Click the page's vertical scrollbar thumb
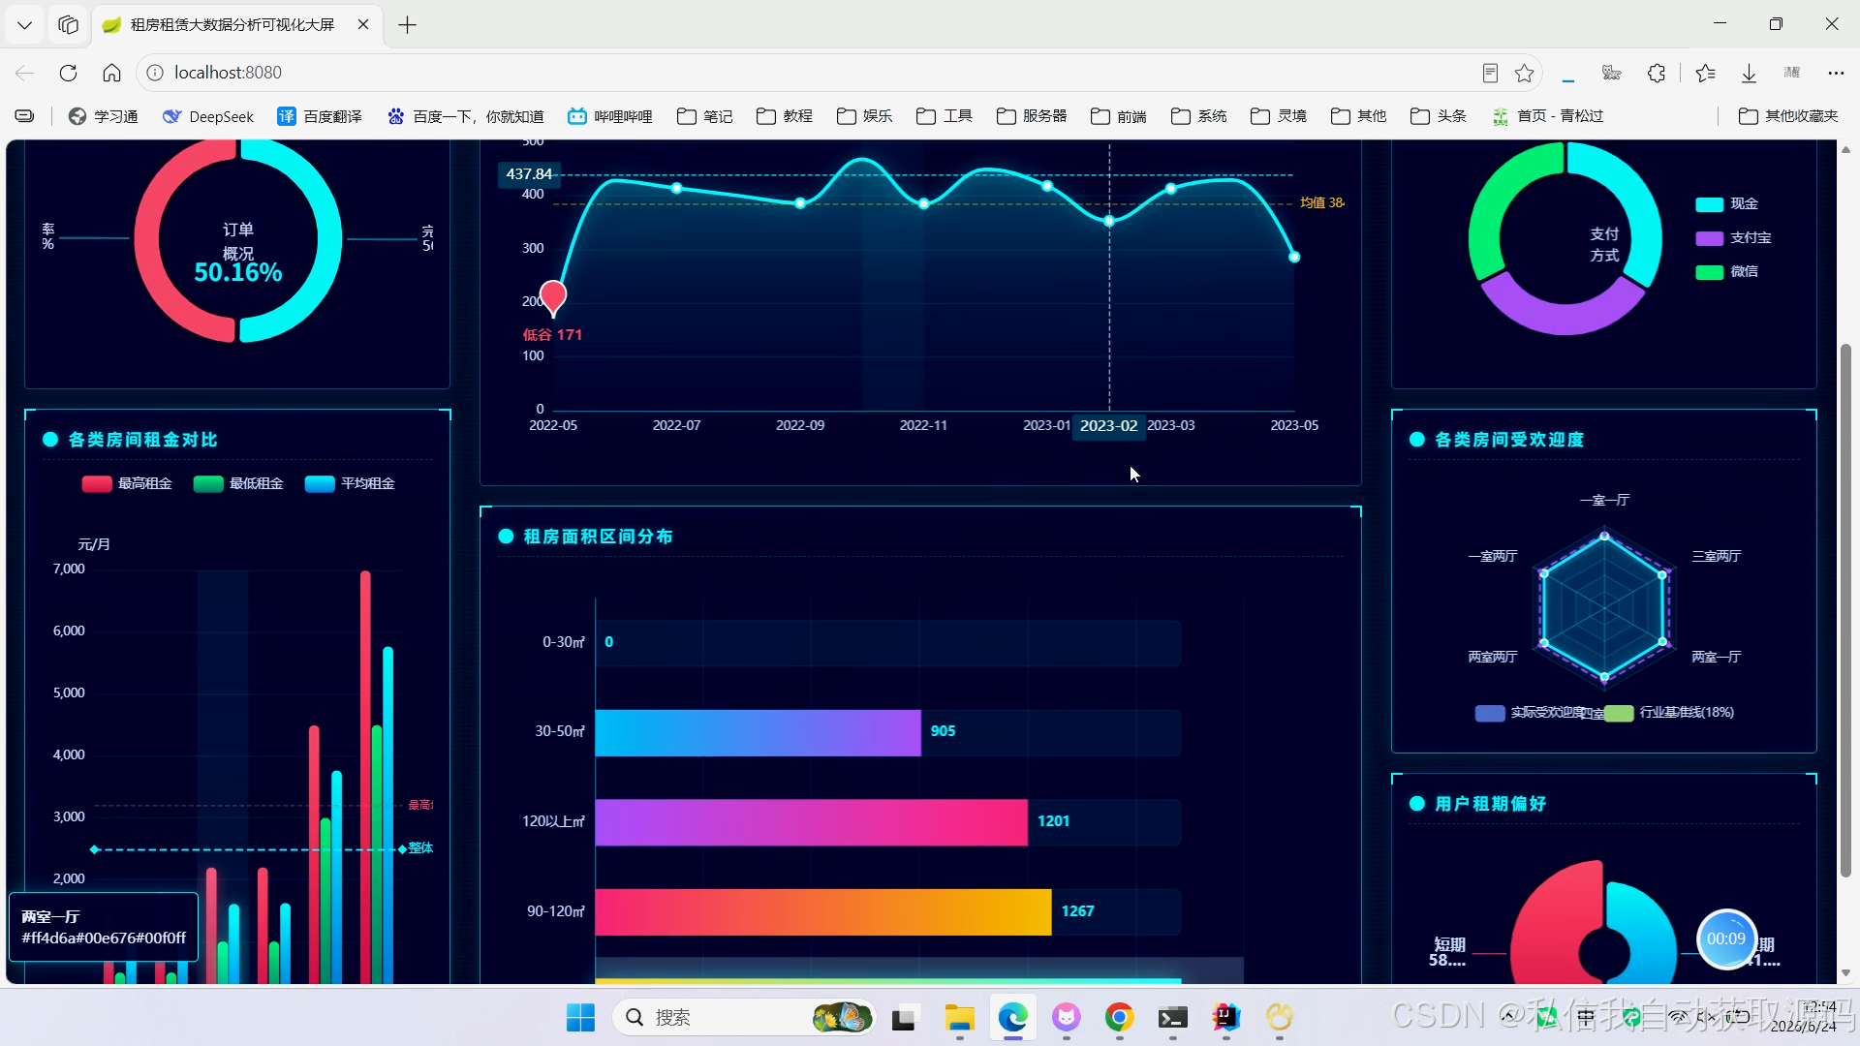The height and width of the screenshot is (1046, 1860). tap(1845, 610)
